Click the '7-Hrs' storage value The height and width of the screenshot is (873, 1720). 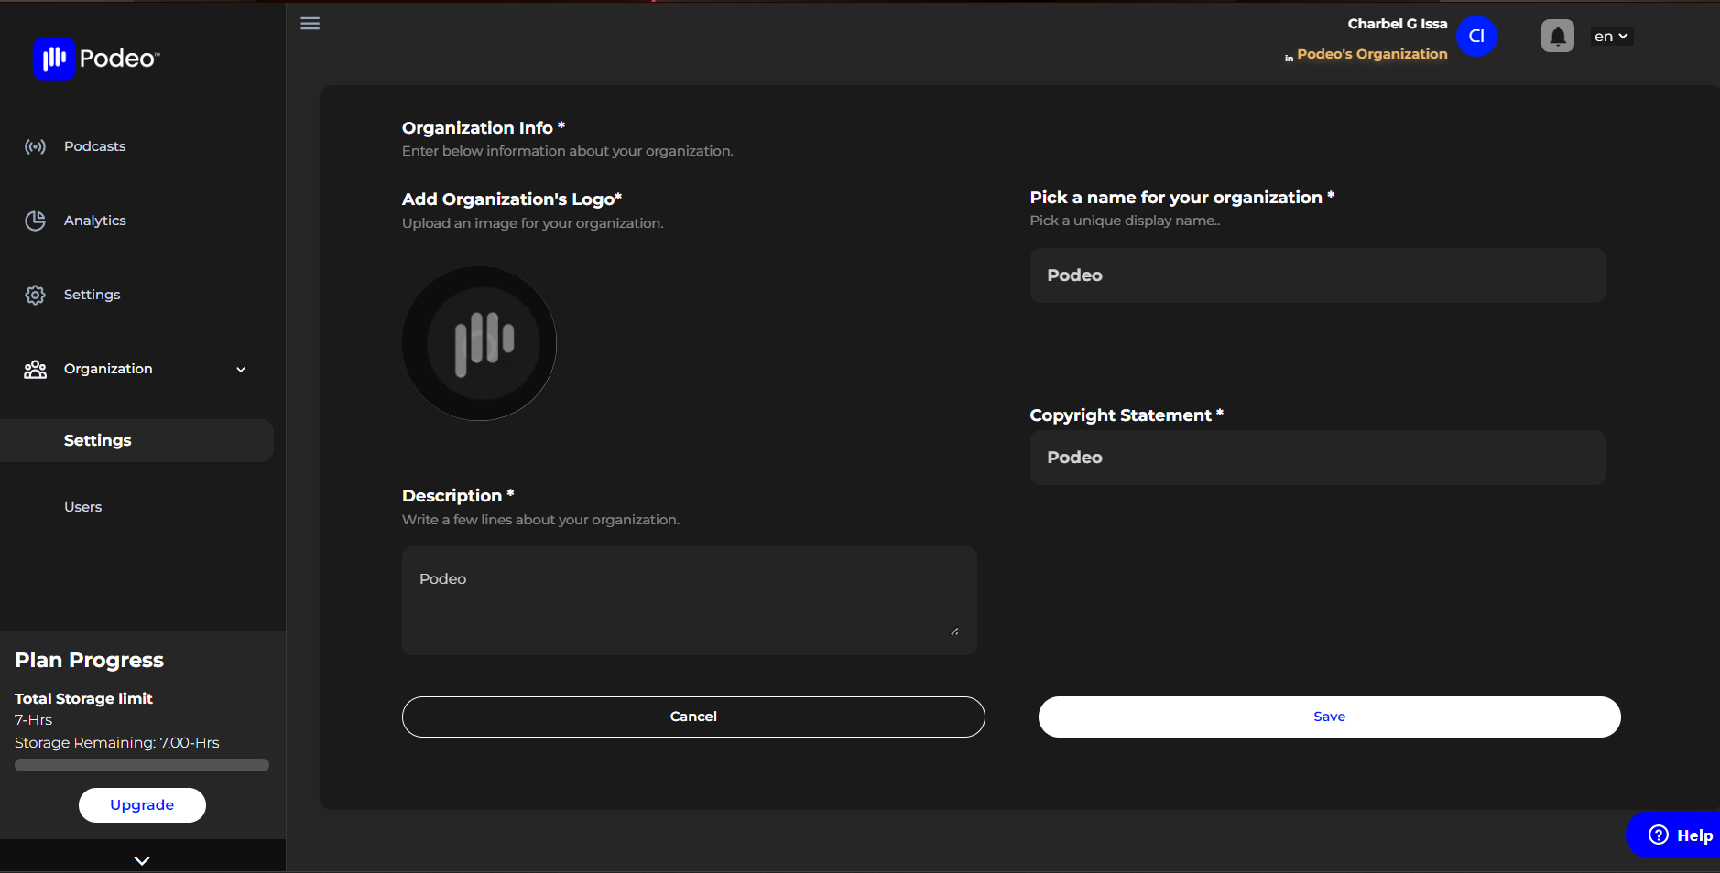click(34, 720)
